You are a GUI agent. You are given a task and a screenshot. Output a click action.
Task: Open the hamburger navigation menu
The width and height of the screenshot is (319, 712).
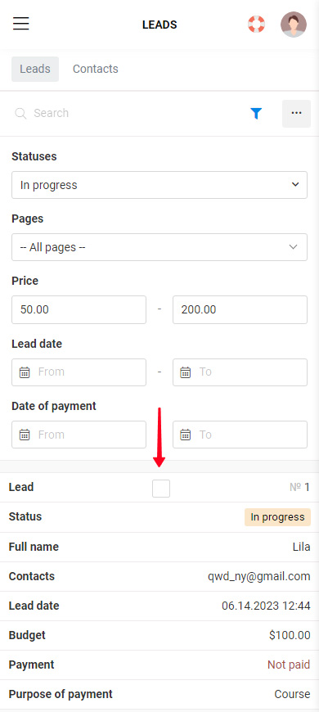(x=21, y=24)
